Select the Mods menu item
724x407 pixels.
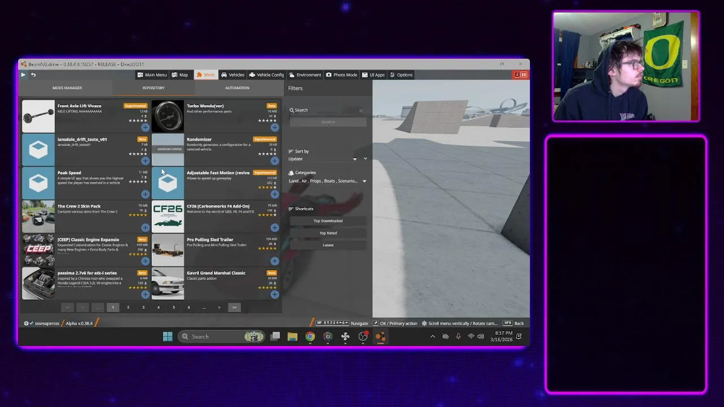point(205,75)
